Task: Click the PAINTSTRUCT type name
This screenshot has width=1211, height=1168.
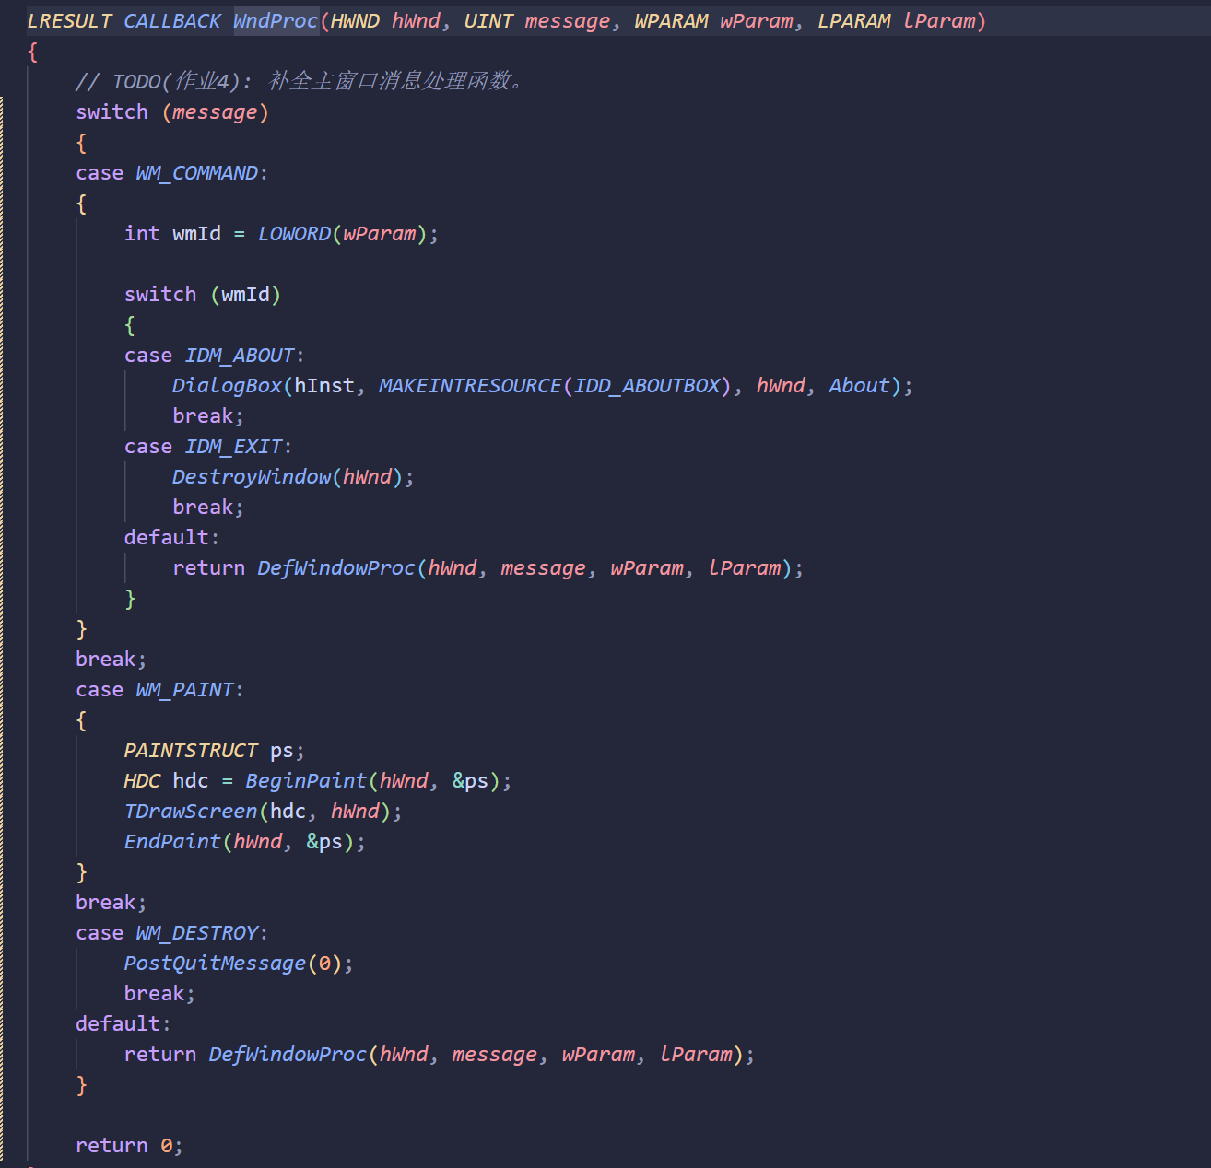Action: 191,751
